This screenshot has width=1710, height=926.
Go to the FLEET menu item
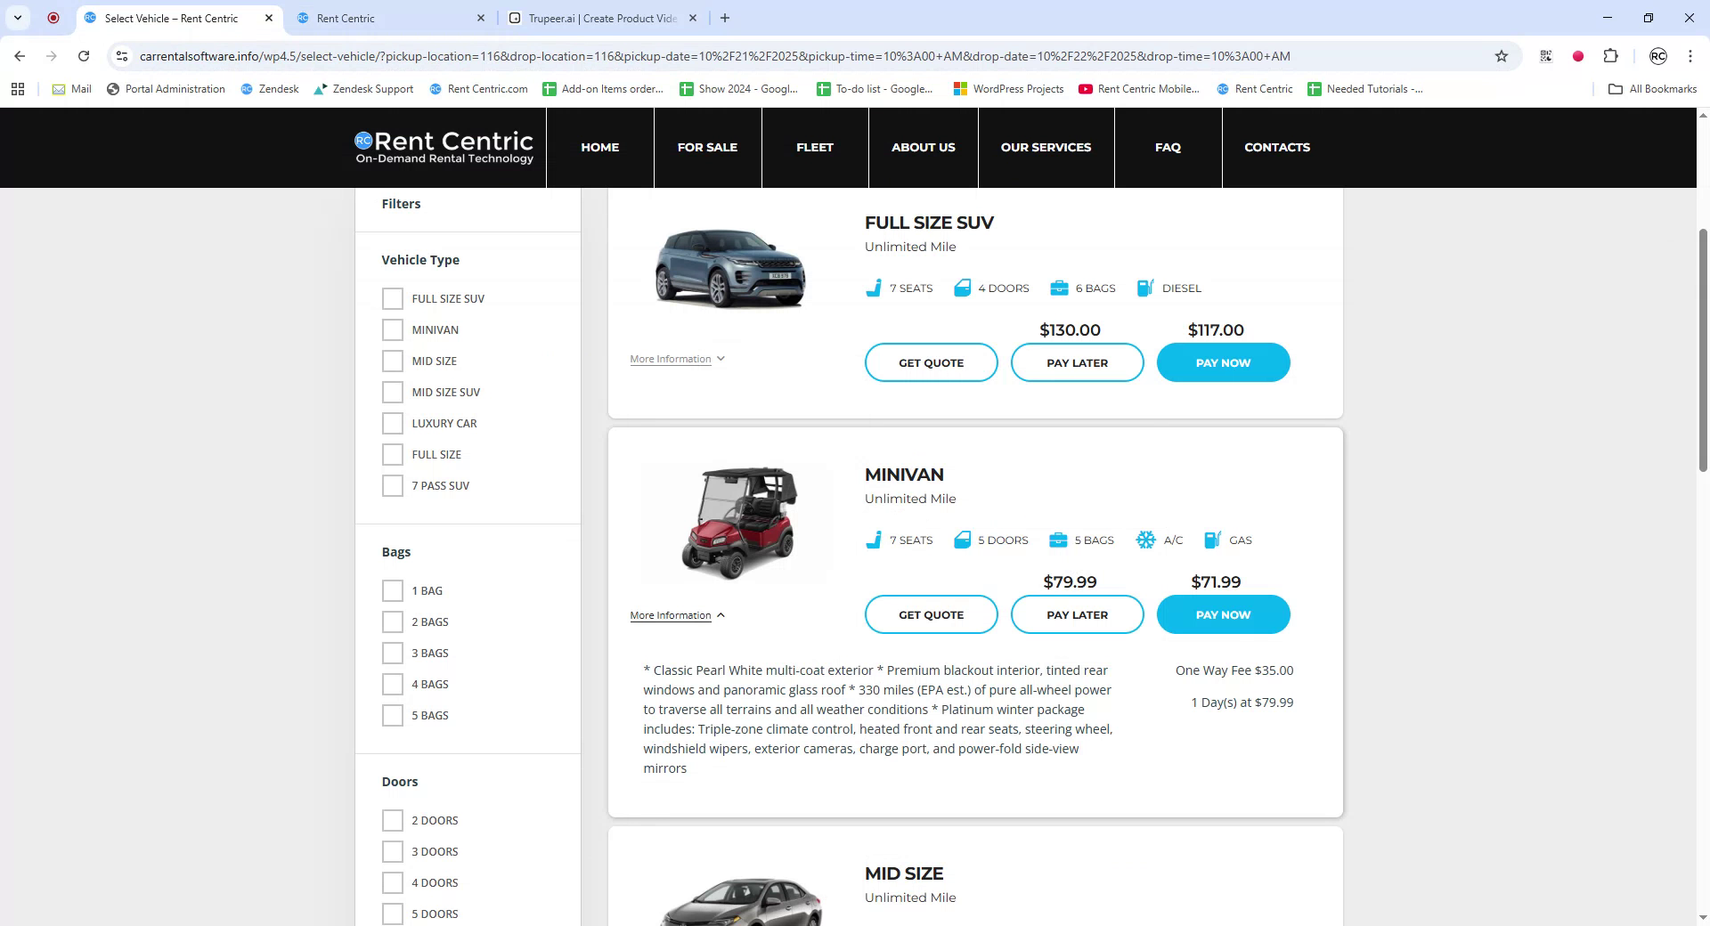coord(814,148)
